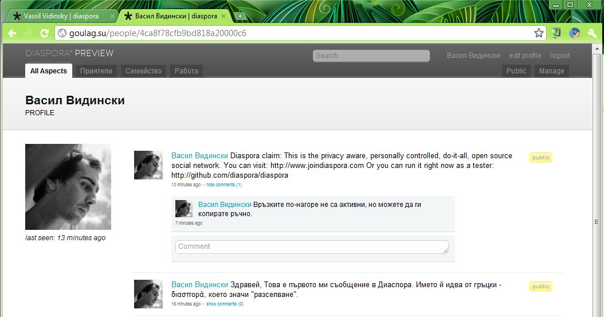Click public badge on the Здравей post

coord(540,287)
